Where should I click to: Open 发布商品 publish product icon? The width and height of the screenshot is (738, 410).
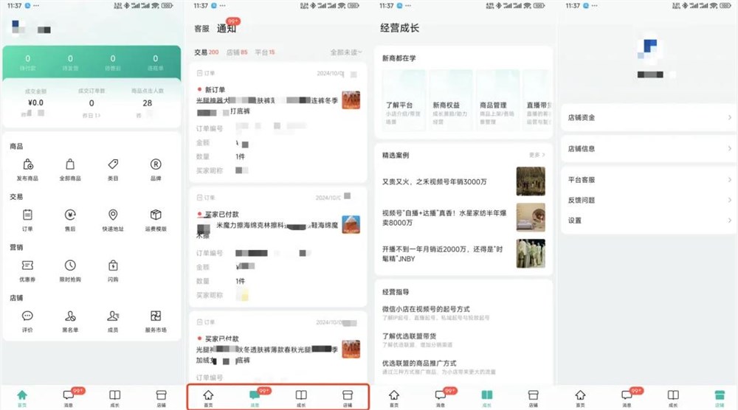28,164
